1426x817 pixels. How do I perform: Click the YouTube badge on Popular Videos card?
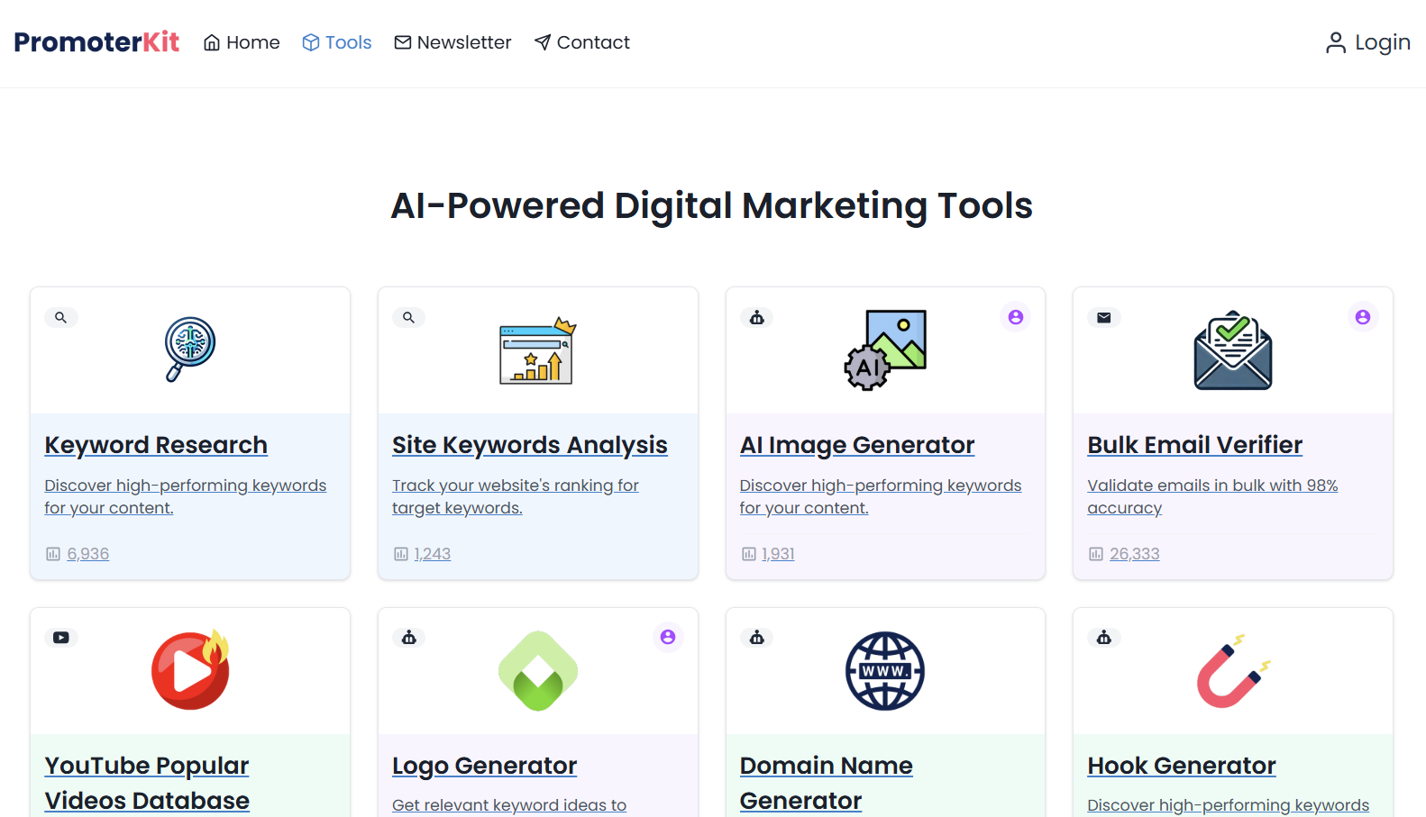click(61, 638)
